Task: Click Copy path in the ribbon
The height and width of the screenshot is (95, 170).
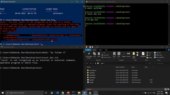Action: pos(105,55)
